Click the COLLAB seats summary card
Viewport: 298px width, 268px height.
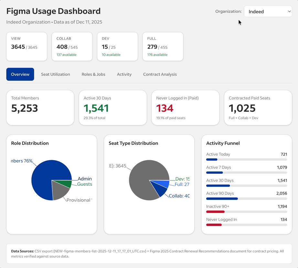click(x=72, y=46)
